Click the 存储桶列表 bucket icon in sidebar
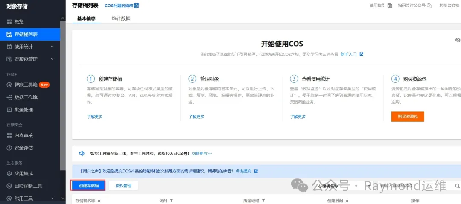Viewport: 461px width, 204px height. [x=9, y=35]
